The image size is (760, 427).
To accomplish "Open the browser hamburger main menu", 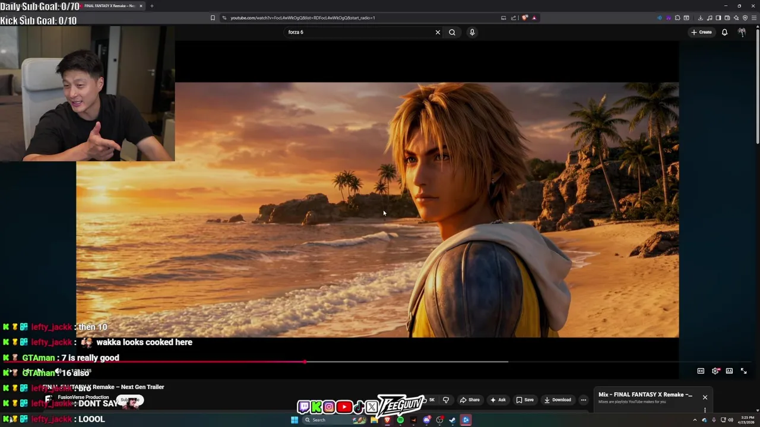I will pyautogui.click(x=754, y=18).
